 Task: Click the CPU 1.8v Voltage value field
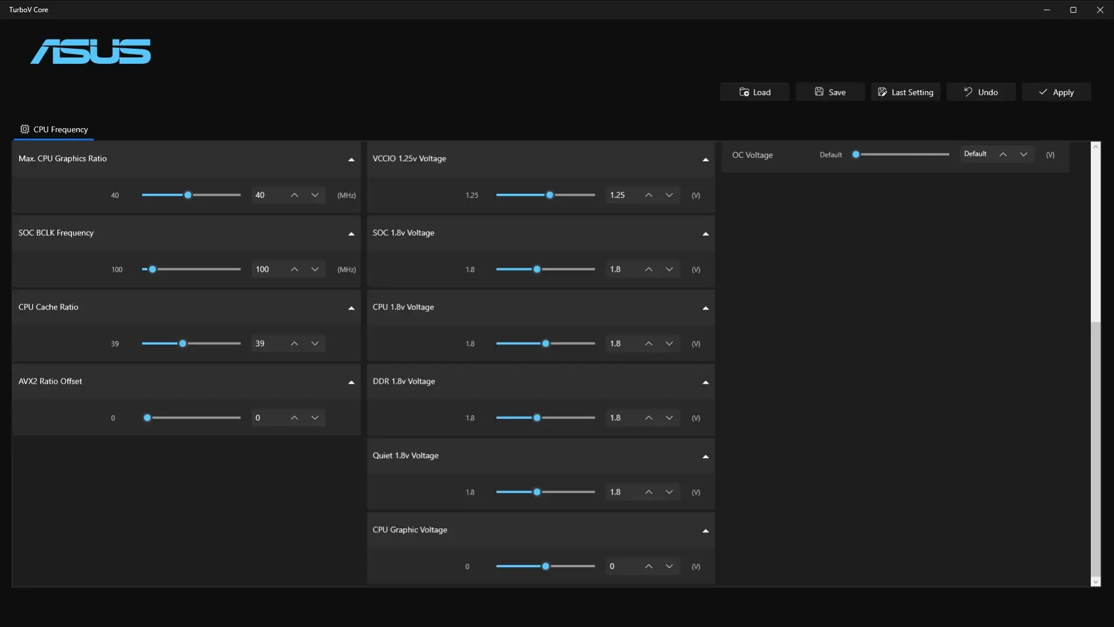pyautogui.click(x=621, y=344)
